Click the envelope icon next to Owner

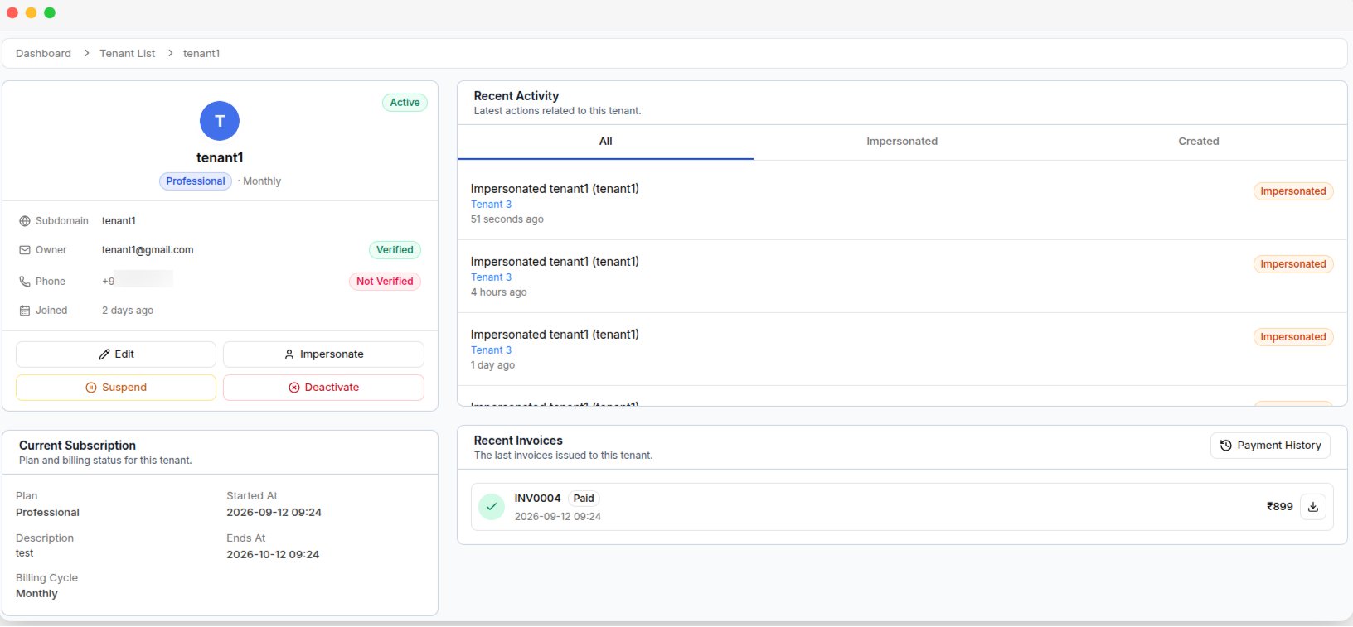point(25,250)
